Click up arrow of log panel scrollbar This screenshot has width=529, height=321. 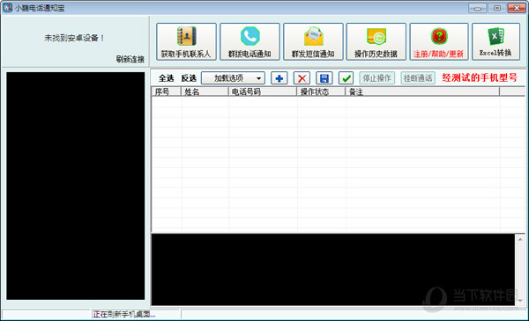pos(520,239)
